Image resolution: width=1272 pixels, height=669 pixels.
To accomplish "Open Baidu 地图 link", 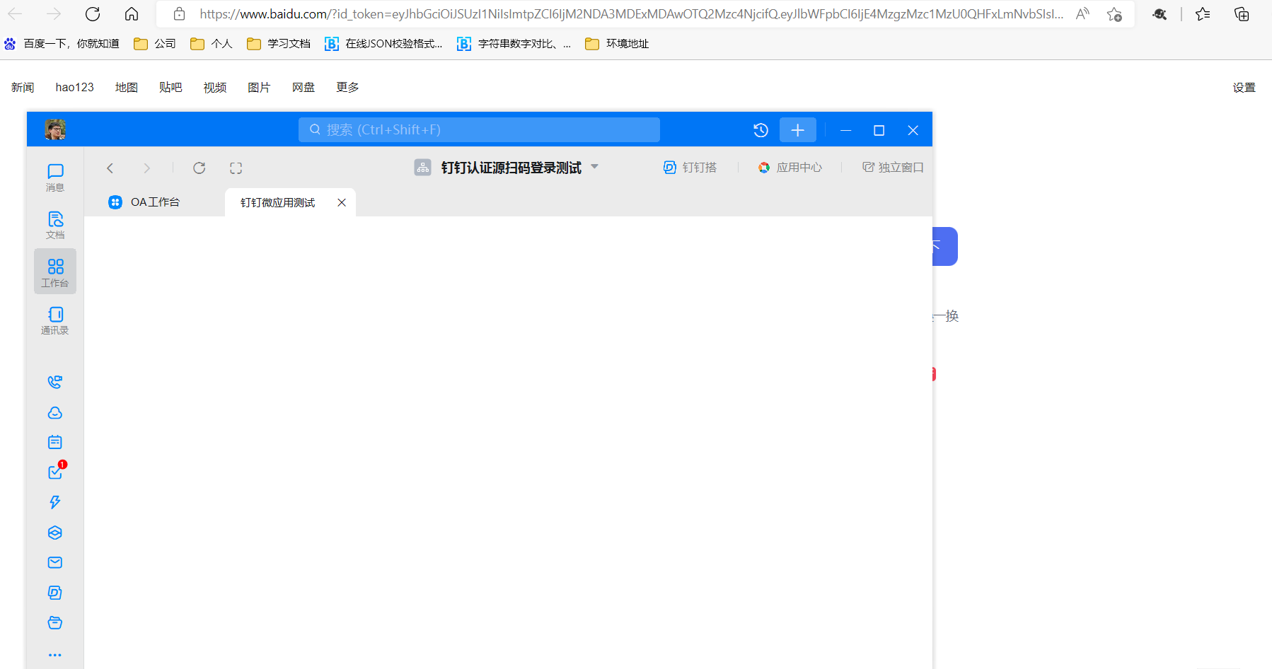I will pyautogui.click(x=127, y=88).
